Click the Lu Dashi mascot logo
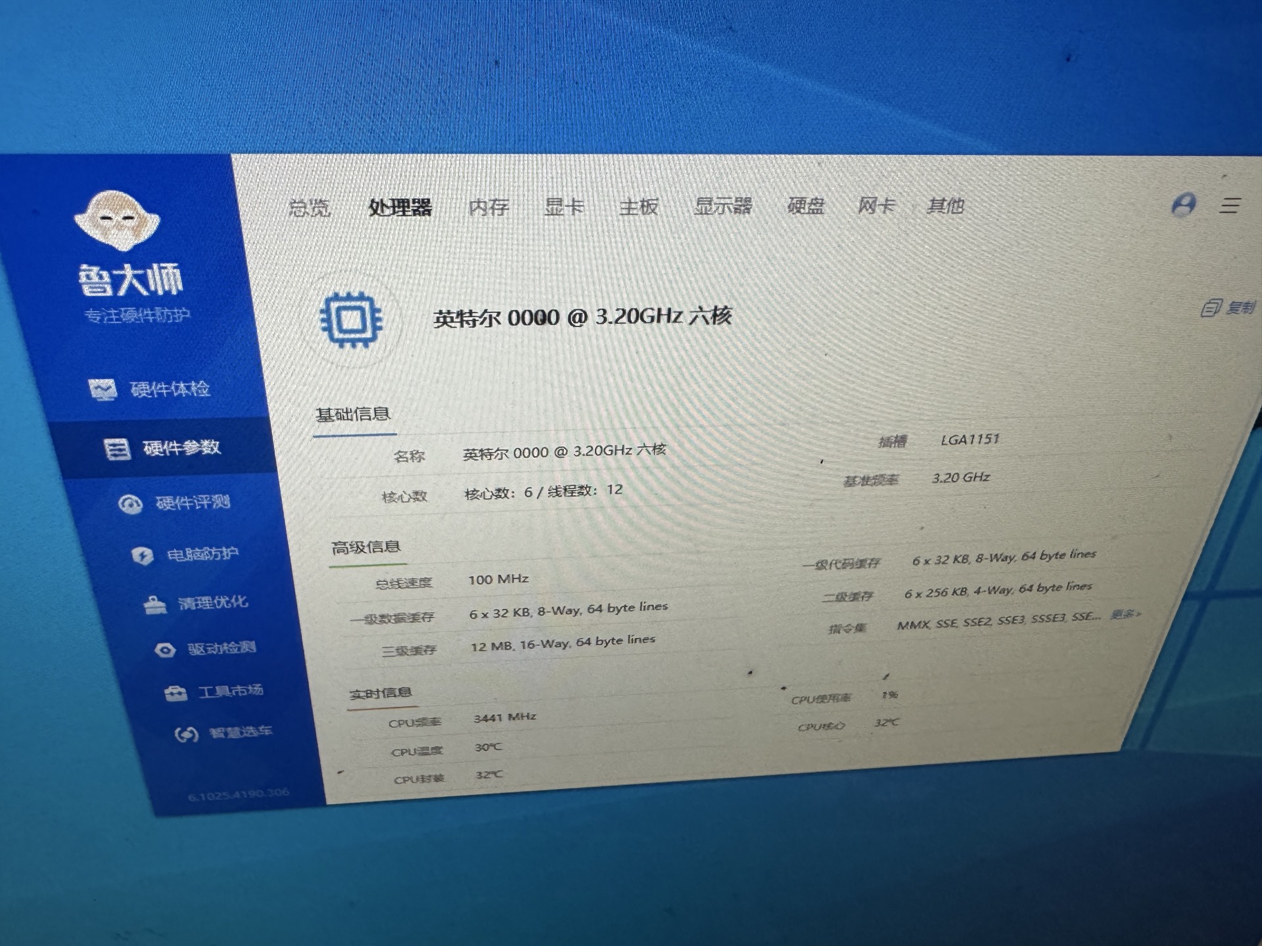The width and height of the screenshot is (1262, 946). 117,220
